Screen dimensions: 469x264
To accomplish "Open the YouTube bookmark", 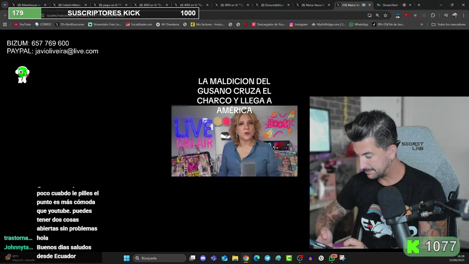I will tap(22, 25).
